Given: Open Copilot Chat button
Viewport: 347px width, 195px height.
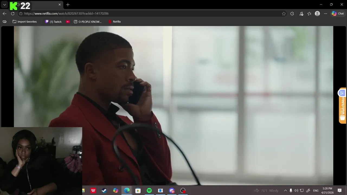Looking at the screenshot, I should pyautogui.click(x=338, y=14).
